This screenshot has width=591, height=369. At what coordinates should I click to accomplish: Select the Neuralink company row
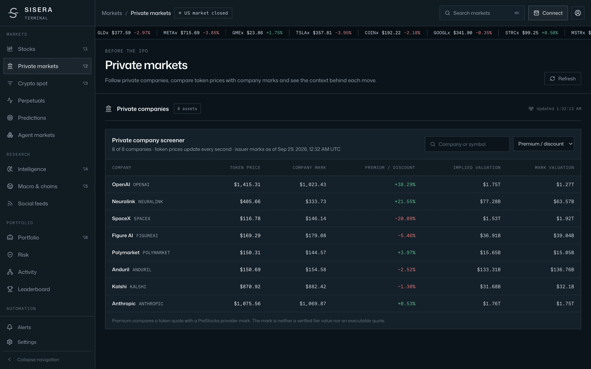(343, 201)
